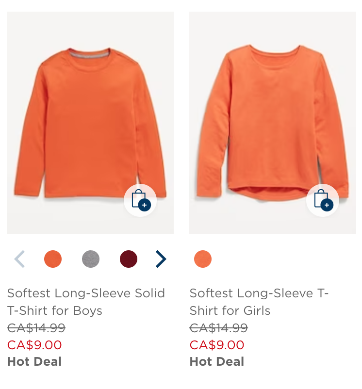Click the Girls shirt CA$9.00 sale price
This screenshot has height=389, width=362.
217,345
